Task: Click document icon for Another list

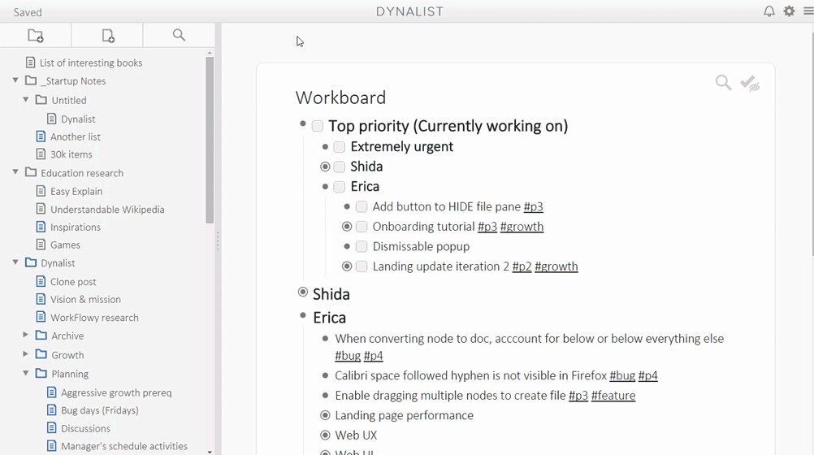Action: tap(41, 136)
